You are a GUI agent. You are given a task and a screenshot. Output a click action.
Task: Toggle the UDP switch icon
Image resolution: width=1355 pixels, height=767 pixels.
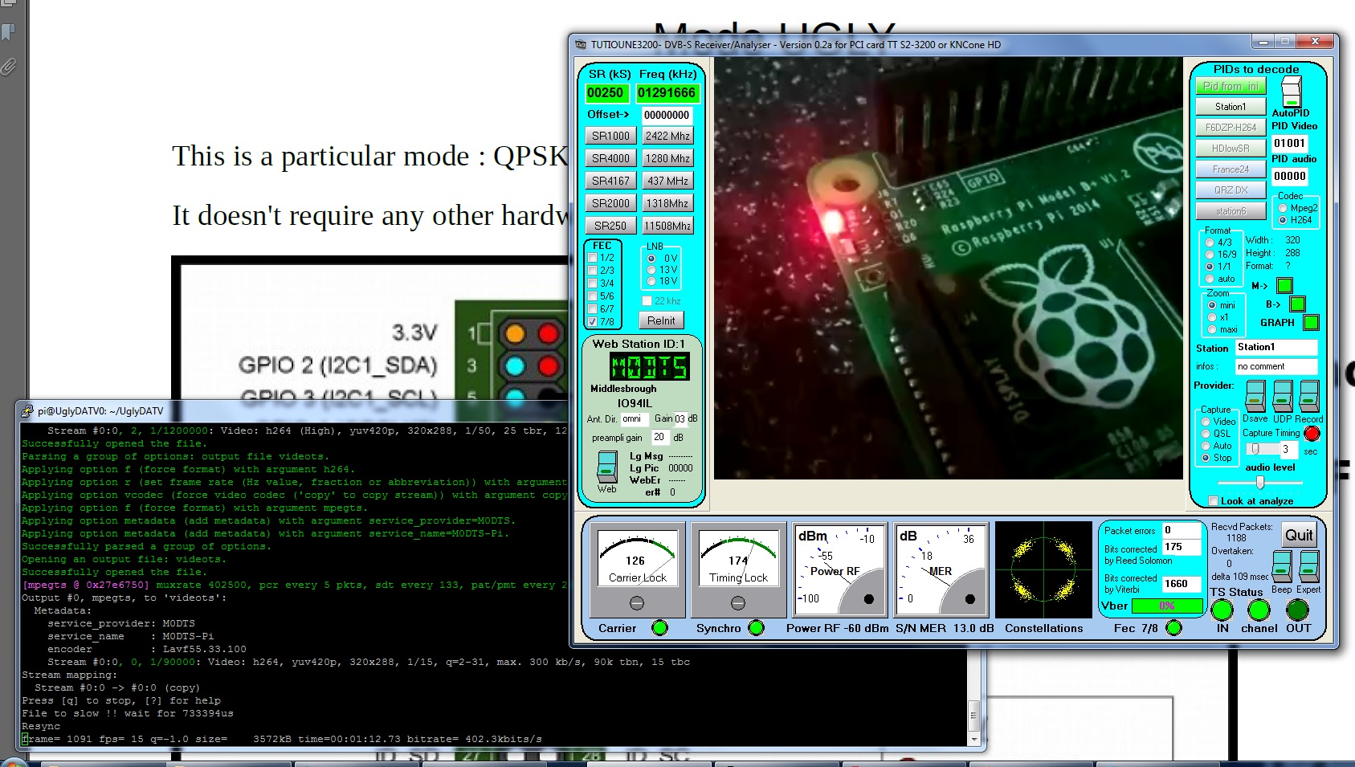1283,396
